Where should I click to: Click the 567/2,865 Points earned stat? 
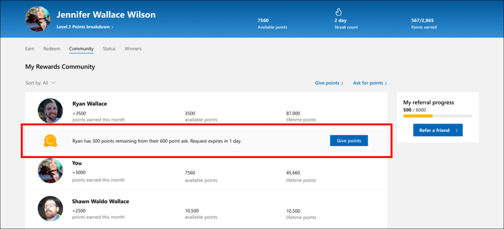pos(424,24)
